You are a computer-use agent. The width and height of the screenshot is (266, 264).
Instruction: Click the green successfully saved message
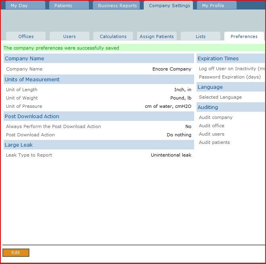61,48
